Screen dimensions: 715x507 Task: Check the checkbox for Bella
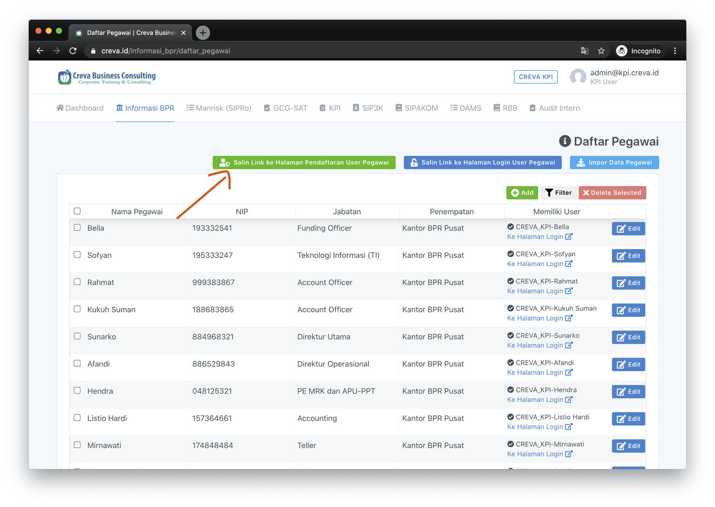click(77, 228)
